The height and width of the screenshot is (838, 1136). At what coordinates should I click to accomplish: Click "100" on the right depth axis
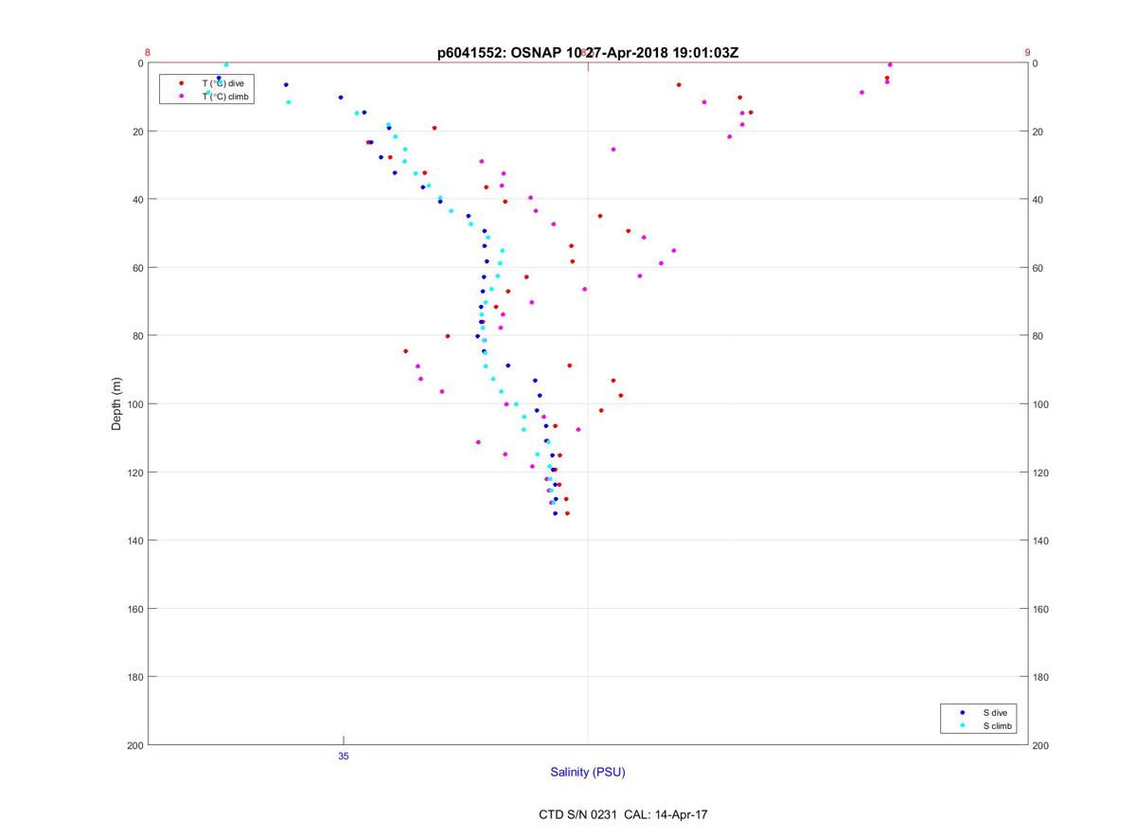click(1041, 404)
